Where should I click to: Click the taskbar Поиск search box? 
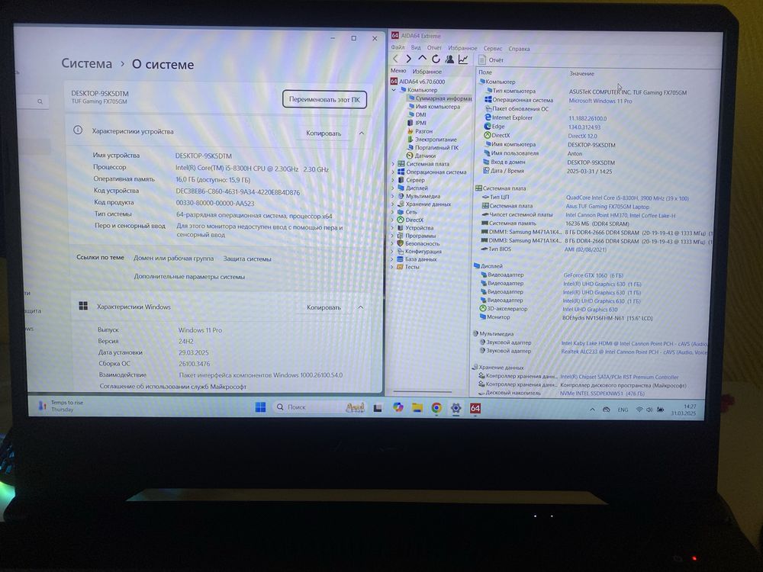click(x=320, y=407)
